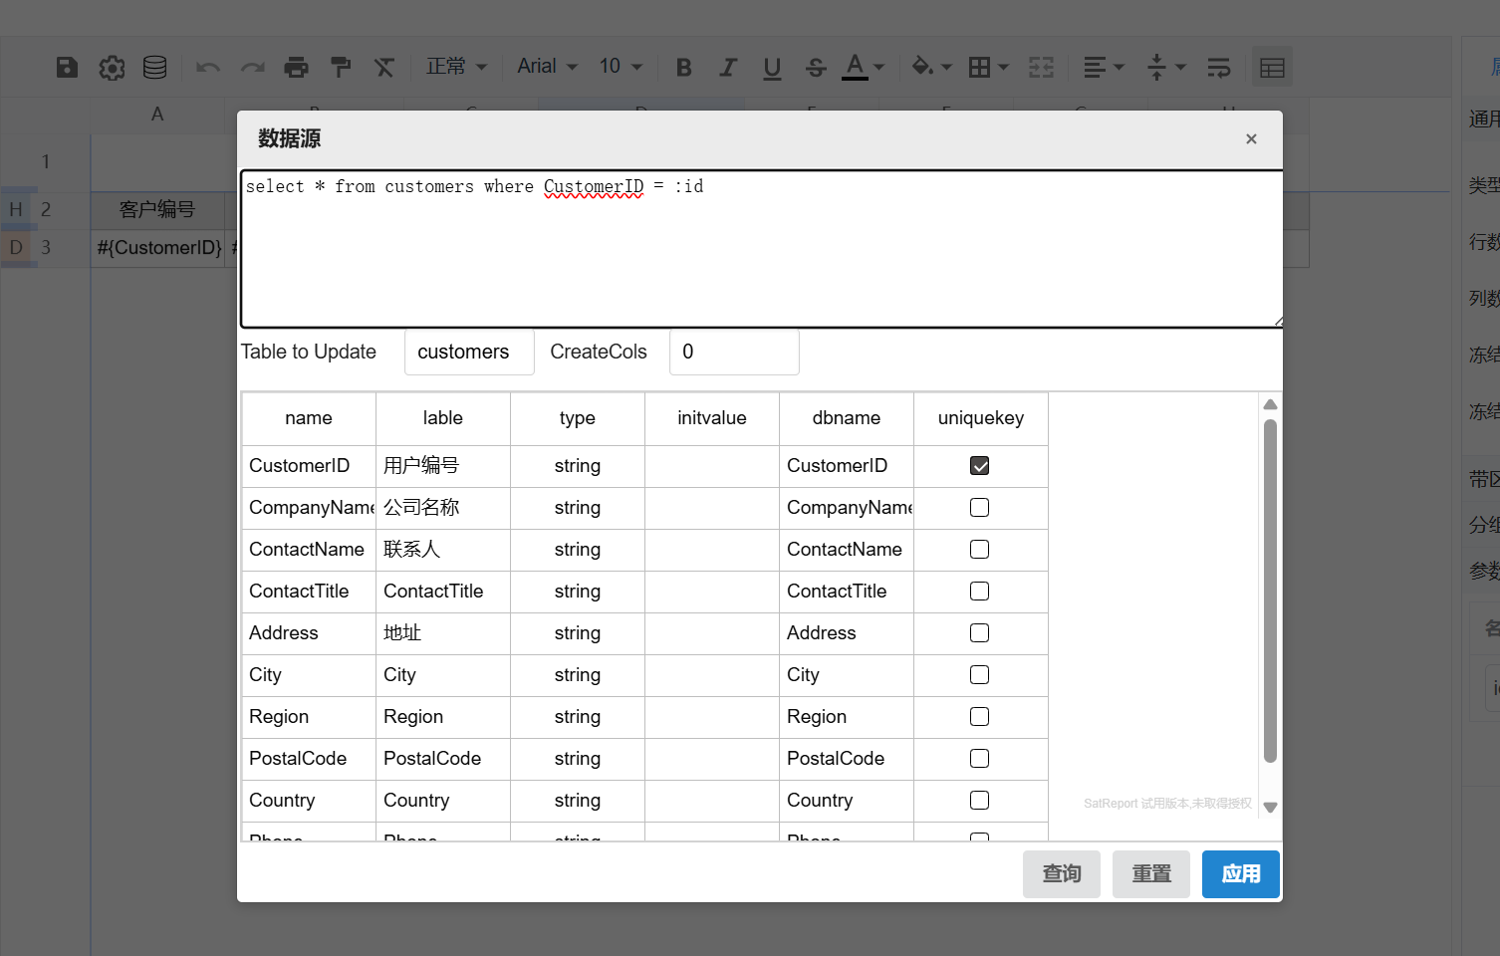Select the format painter icon
This screenshot has height=956, width=1500.
(x=341, y=67)
